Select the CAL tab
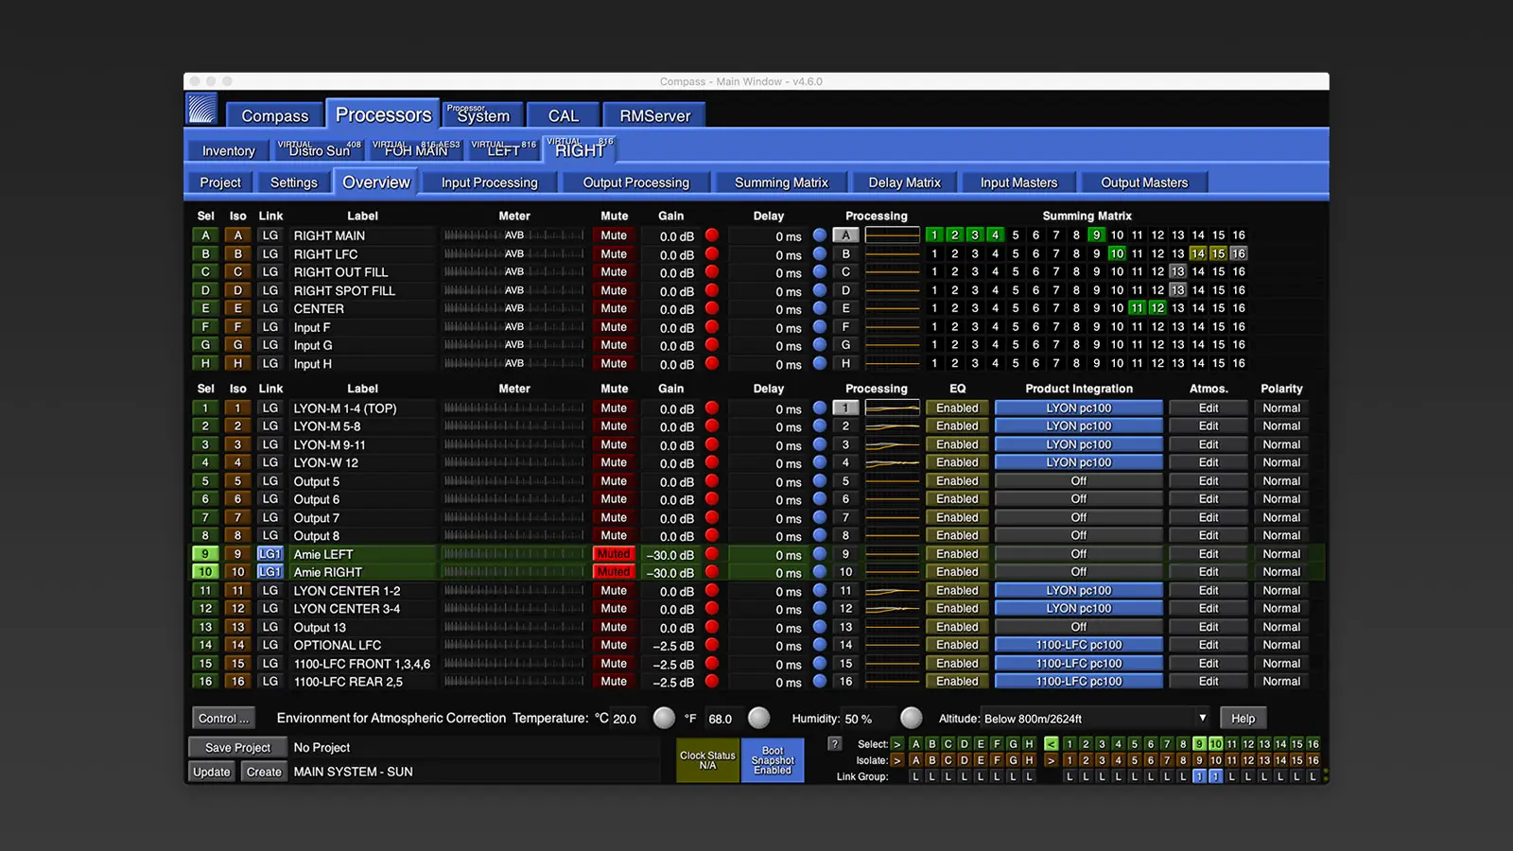 [562, 114]
